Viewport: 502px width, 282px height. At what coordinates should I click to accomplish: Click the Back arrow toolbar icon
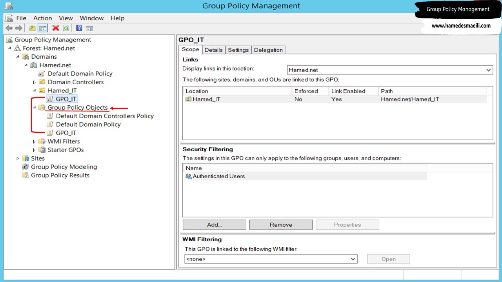click(x=9, y=28)
